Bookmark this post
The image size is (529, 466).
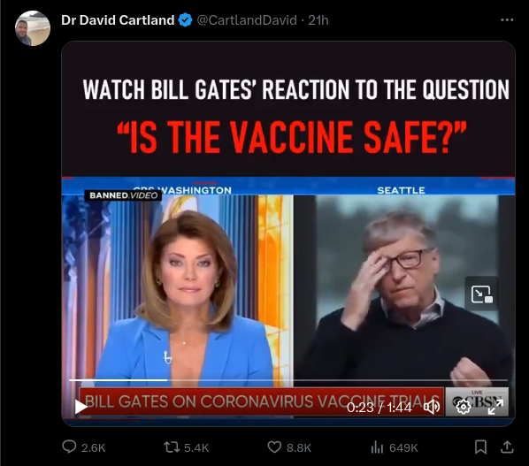(x=480, y=447)
